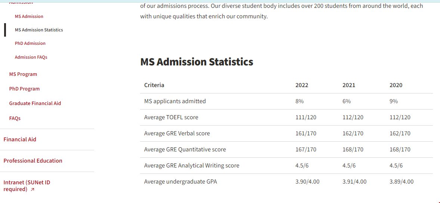
Task: Click the external link arrow icon
Action: [x=32, y=190]
